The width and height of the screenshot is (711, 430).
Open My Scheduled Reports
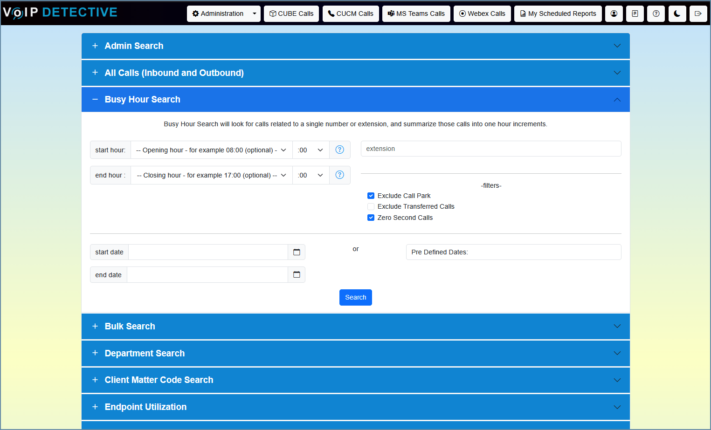click(558, 14)
